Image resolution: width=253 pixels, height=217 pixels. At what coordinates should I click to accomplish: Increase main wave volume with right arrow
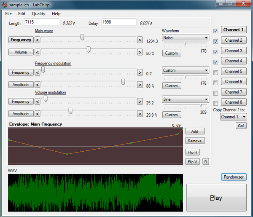coord(140,52)
